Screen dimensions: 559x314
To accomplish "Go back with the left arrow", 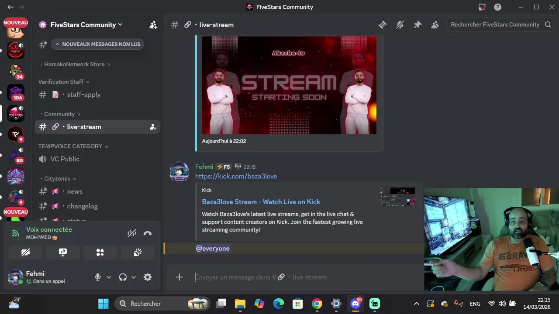I will 10,7.
